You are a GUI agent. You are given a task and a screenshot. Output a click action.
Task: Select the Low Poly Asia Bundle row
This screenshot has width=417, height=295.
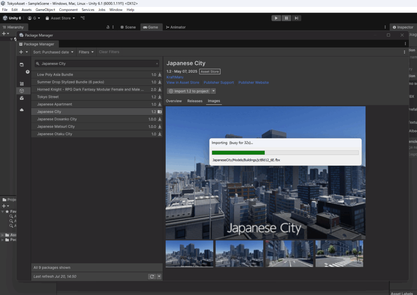click(x=97, y=75)
